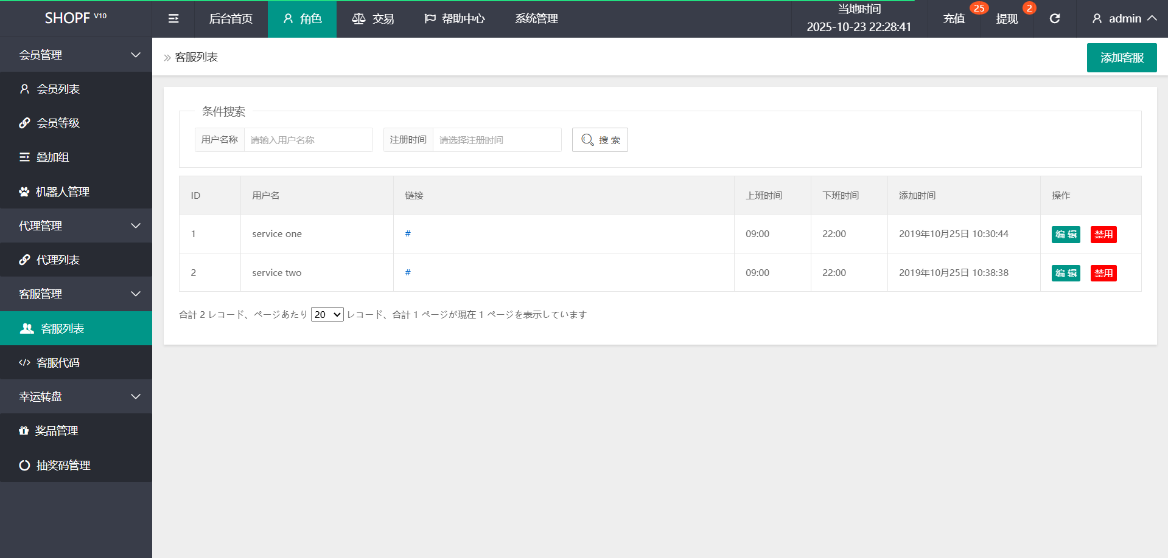This screenshot has height=558, width=1168.
Task: Disable service one with 禁用 button
Action: pyautogui.click(x=1103, y=235)
